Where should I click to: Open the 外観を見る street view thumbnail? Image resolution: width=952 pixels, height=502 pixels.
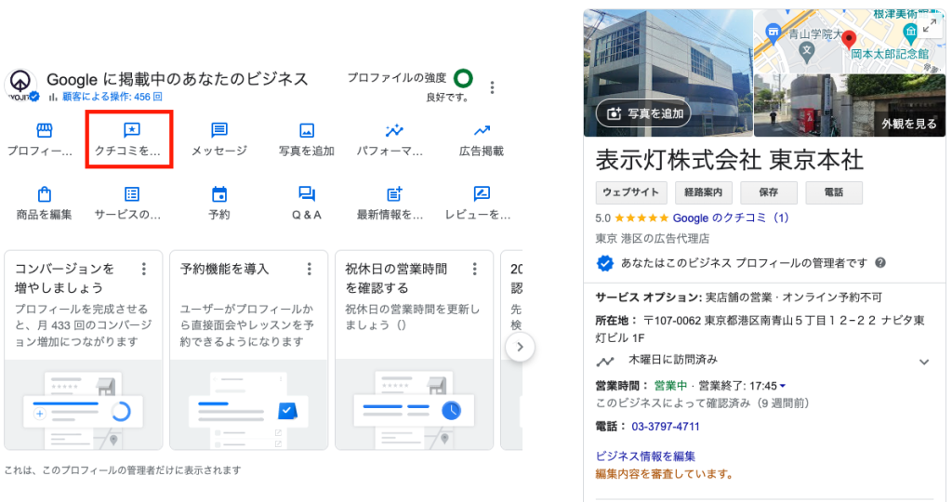tap(850, 105)
